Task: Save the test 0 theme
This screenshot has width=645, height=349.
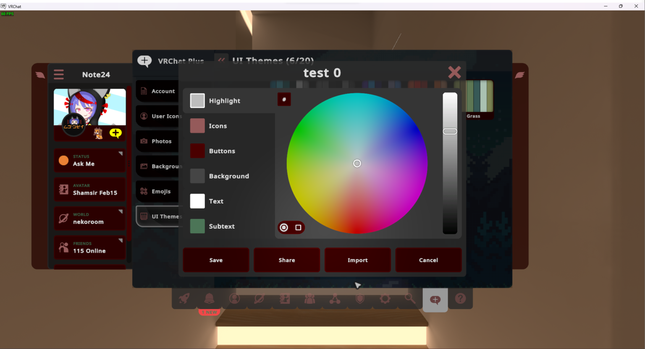Action: pyautogui.click(x=216, y=260)
